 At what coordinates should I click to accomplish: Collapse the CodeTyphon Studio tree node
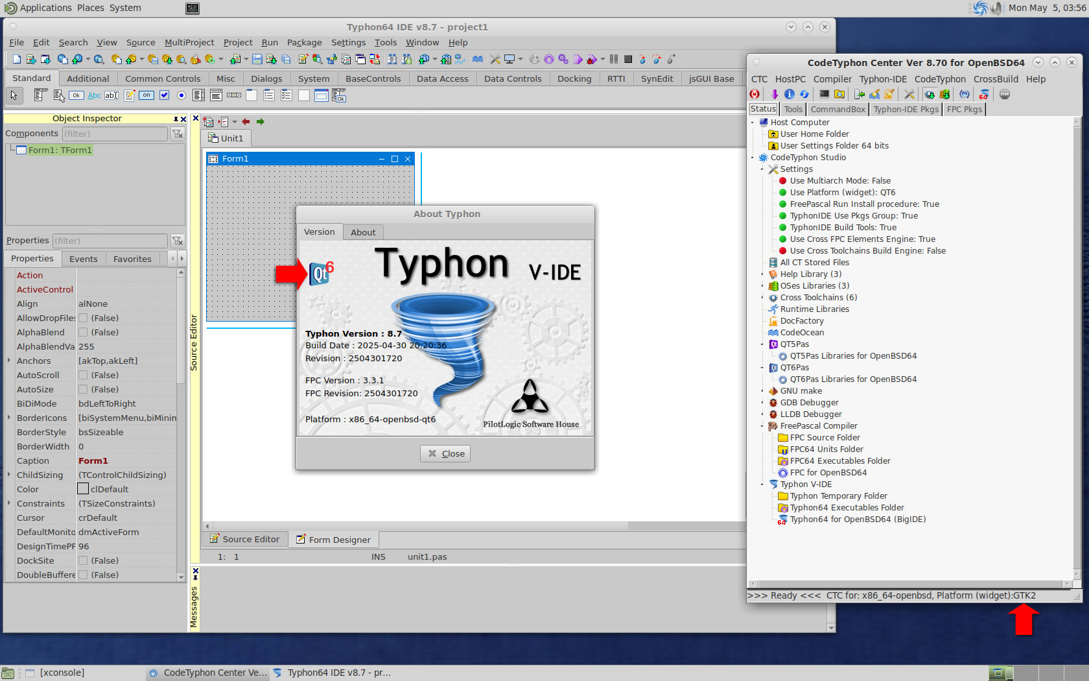753,158
